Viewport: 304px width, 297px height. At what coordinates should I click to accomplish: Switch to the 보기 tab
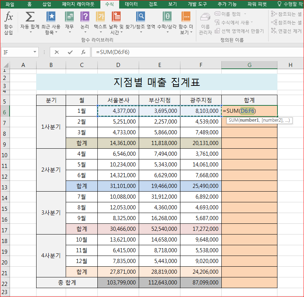coord(172,4)
